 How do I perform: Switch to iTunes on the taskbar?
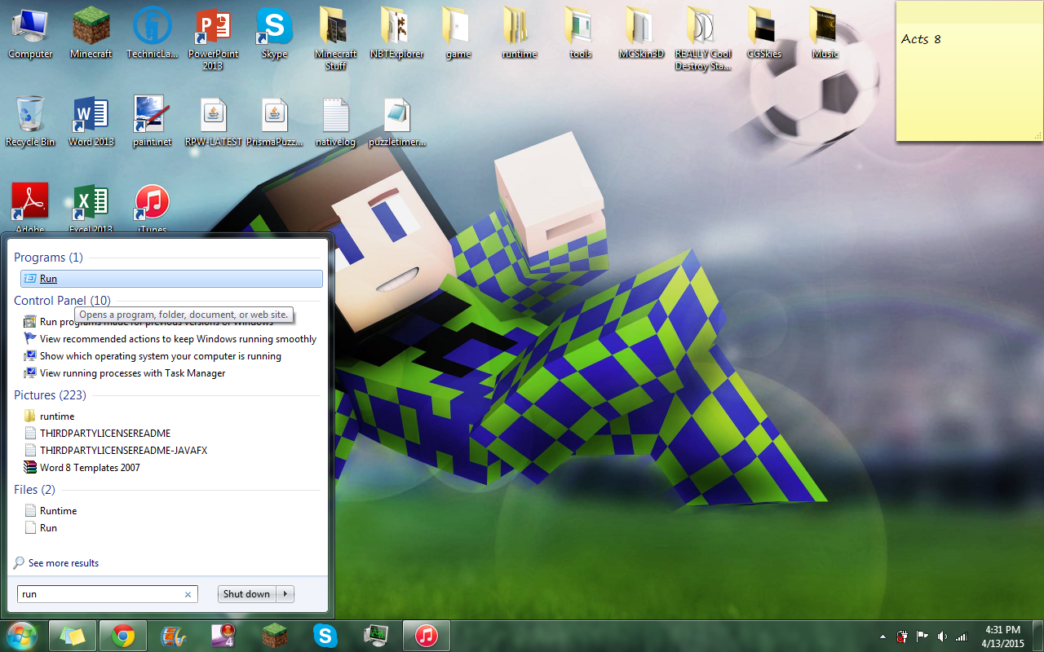click(426, 636)
